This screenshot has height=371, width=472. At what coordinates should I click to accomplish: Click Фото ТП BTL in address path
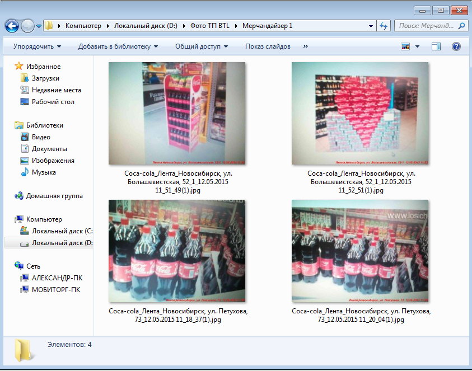coord(211,26)
